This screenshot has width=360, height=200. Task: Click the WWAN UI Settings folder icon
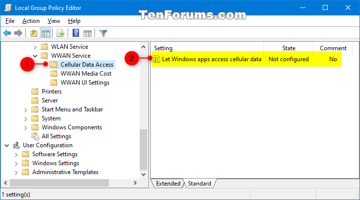pyautogui.click(x=54, y=83)
